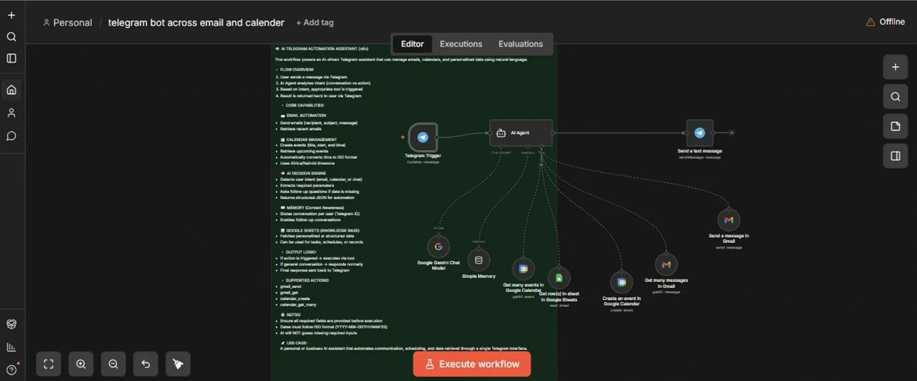Click the undo arrow canvas button

(145, 364)
